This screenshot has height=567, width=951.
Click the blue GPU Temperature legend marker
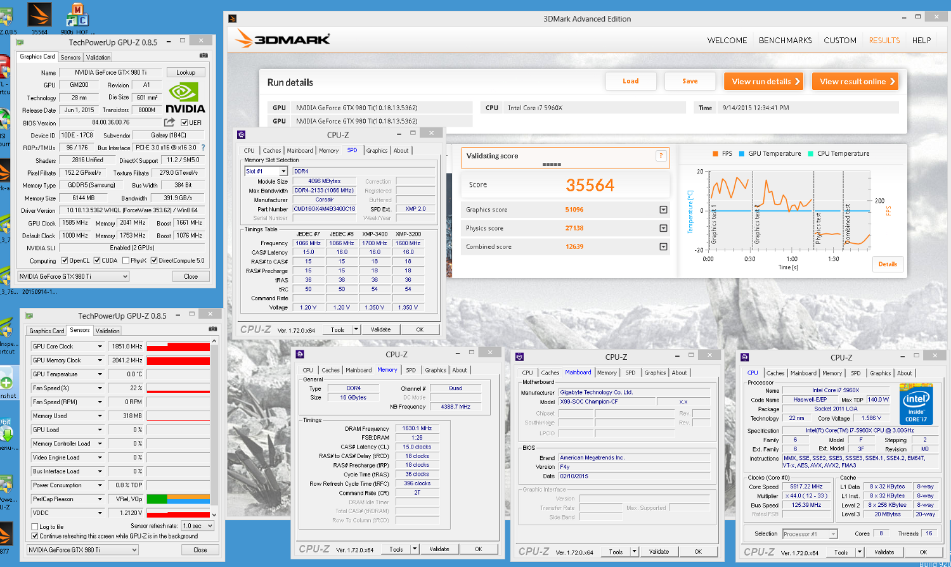(741, 153)
